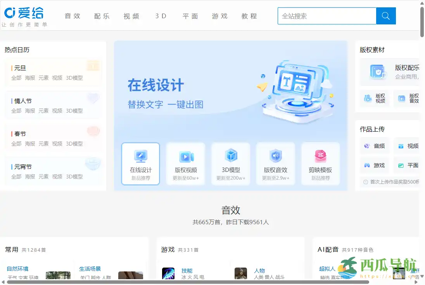Viewport: 425px width, 285px height.
Task: Open the 教程 tutorials tab
Action: click(249, 16)
